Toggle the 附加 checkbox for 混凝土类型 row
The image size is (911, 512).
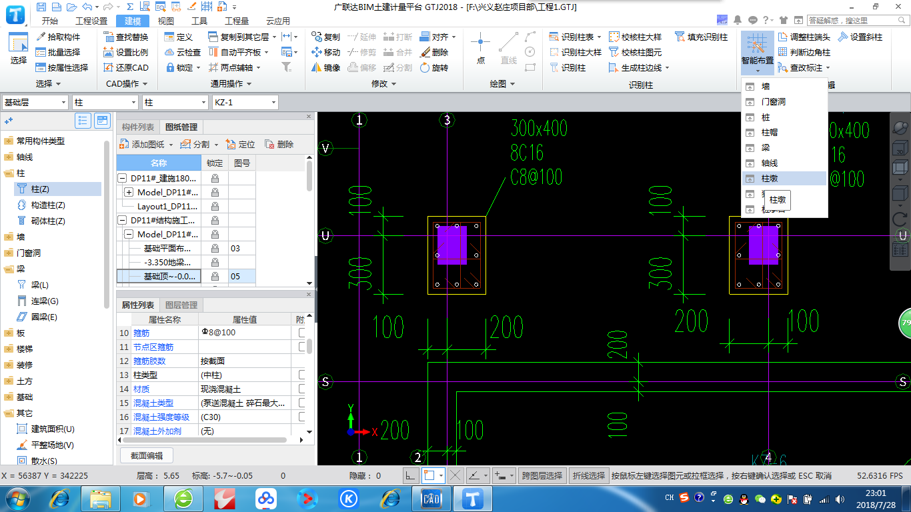(x=302, y=403)
